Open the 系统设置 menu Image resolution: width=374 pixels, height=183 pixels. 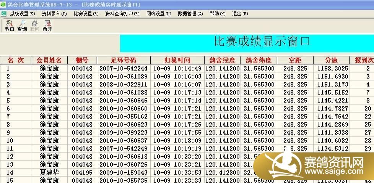pos(22,14)
